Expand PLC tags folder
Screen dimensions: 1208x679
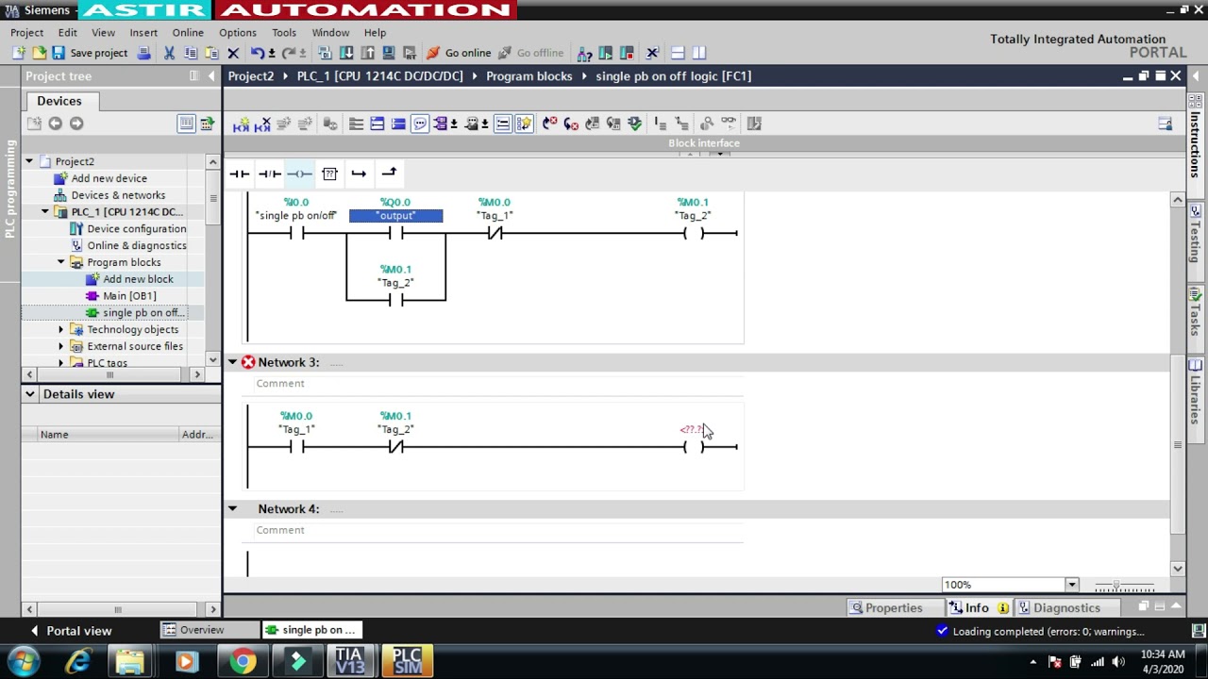61,363
